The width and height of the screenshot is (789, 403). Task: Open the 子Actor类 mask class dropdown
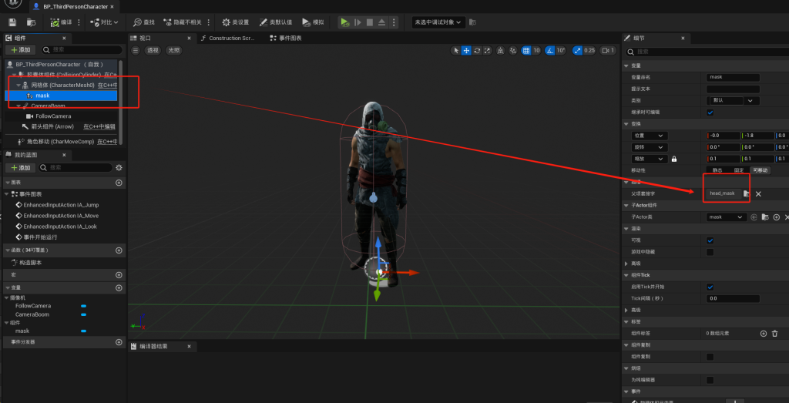(726, 217)
